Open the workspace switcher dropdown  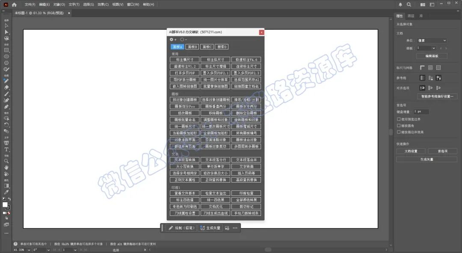432,4
